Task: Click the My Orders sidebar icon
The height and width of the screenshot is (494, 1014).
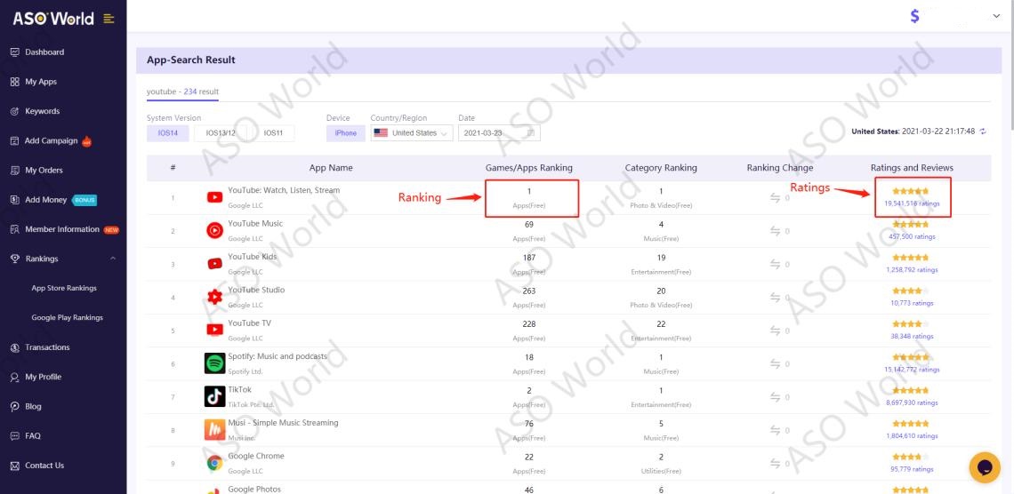Action: coord(15,171)
